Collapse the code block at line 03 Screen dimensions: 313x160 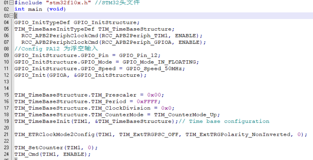11,16
